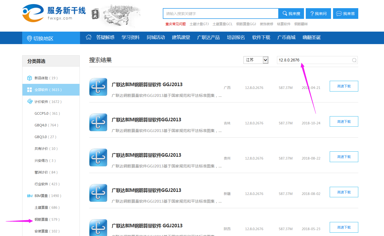
Task: Click the 重庆常见问题 hot keyword link
Action: [x=176, y=24]
